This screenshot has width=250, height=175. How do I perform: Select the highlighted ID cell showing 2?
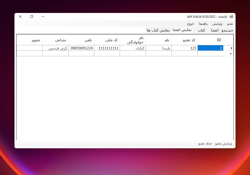click(210, 48)
